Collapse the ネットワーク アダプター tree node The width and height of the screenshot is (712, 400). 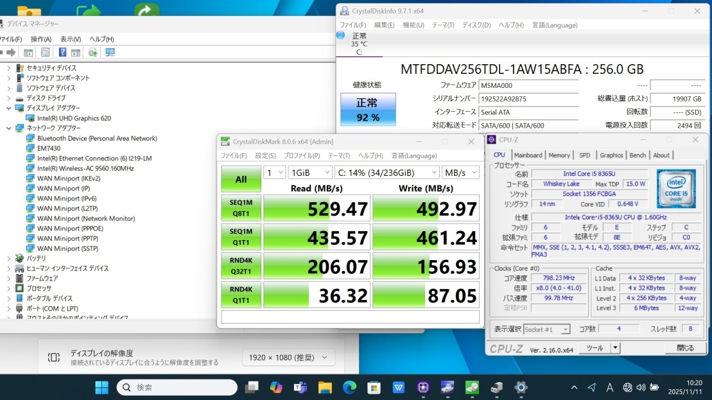click(x=8, y=128)
